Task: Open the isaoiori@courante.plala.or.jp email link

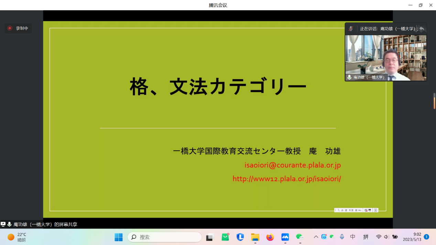Action: pos(292,165)
